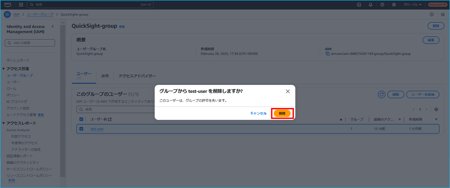Viewport: 450px width, 188px height.
Task: Click the グループ column header
Action: pyautogui.click(x=357, y=120)
